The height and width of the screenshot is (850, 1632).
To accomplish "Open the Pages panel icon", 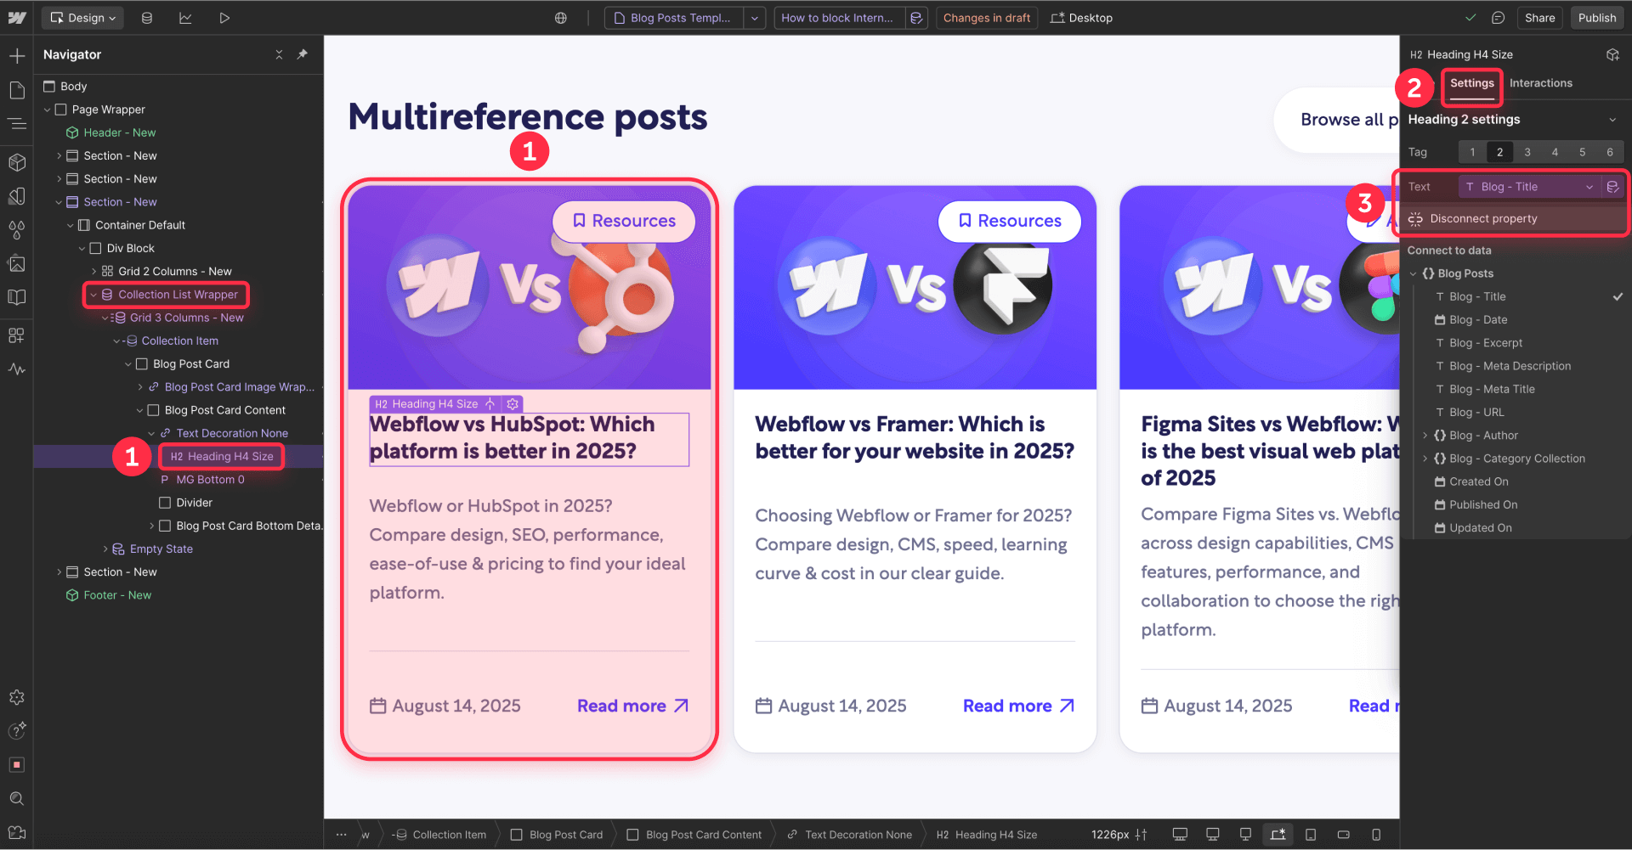I will coord(17,90).
